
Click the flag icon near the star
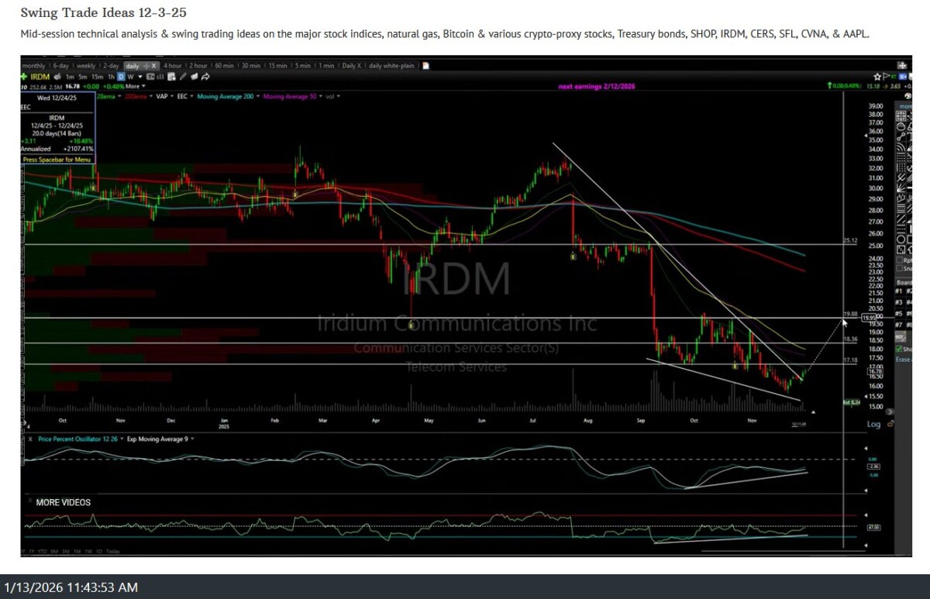click(x=886, y=77)
